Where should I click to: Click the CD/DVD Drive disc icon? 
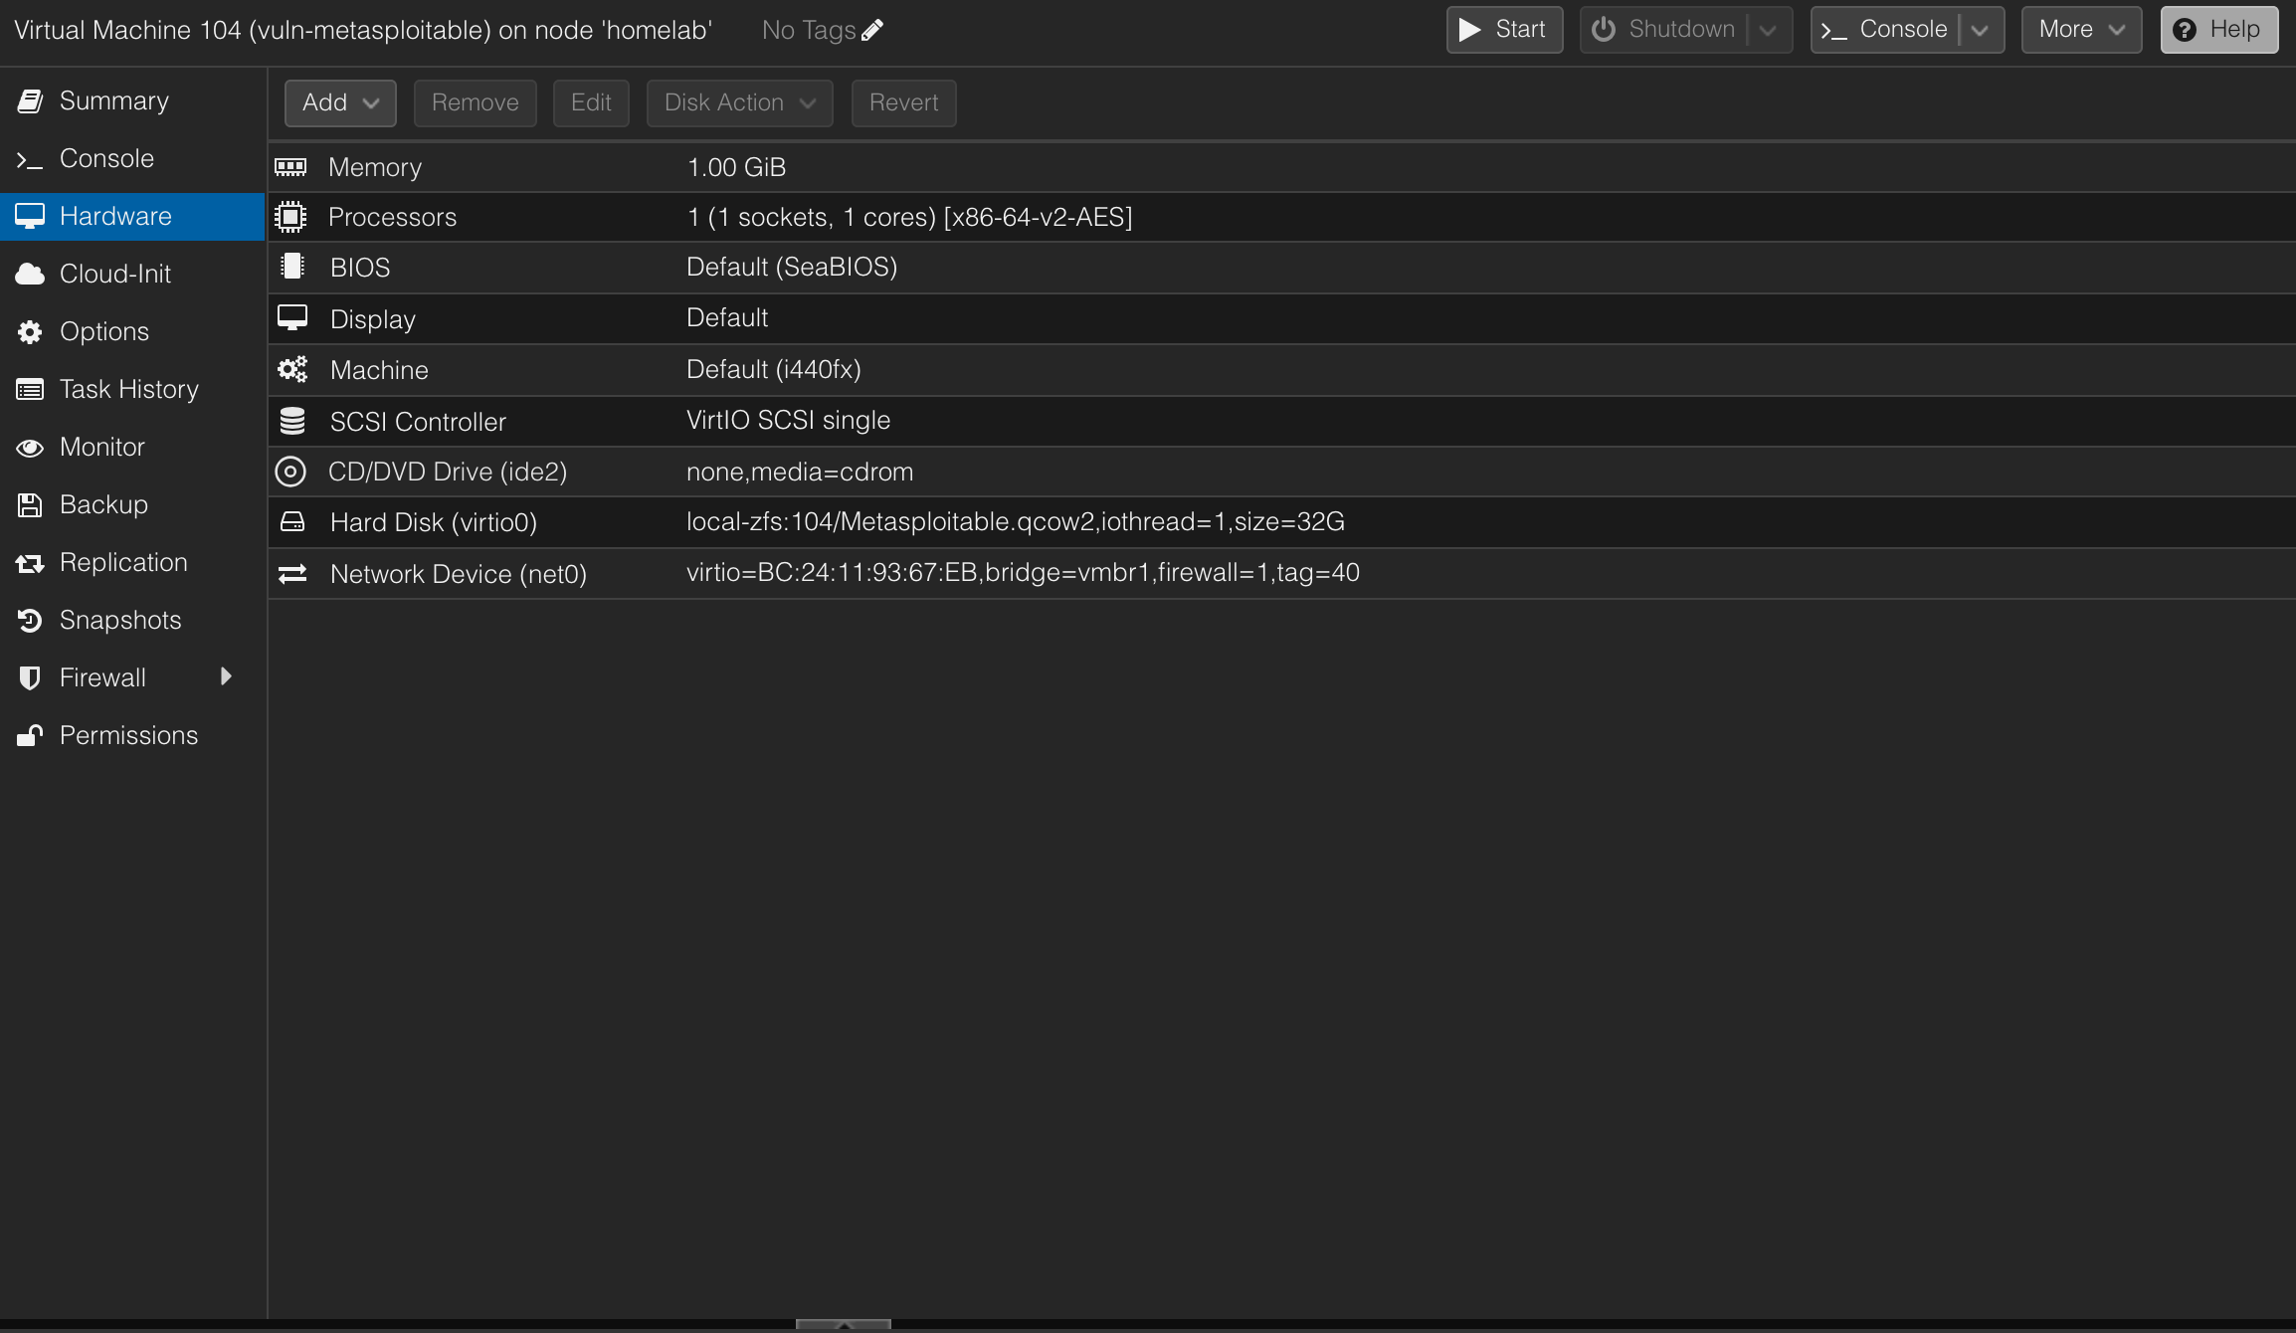point(290,472)
